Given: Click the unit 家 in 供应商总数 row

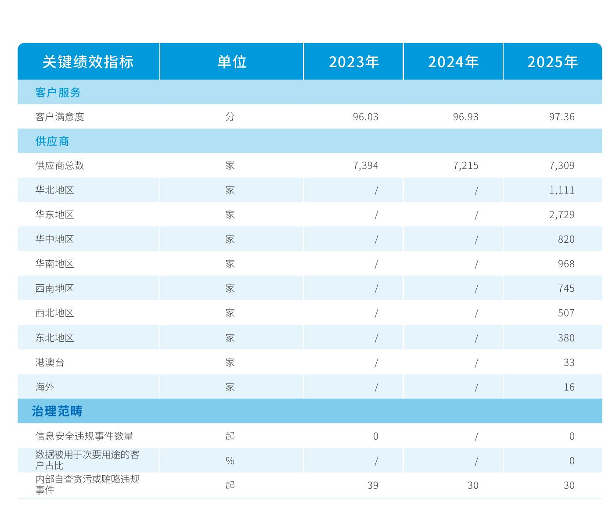Looking at the screenshot, I should [x=230, y=165].
